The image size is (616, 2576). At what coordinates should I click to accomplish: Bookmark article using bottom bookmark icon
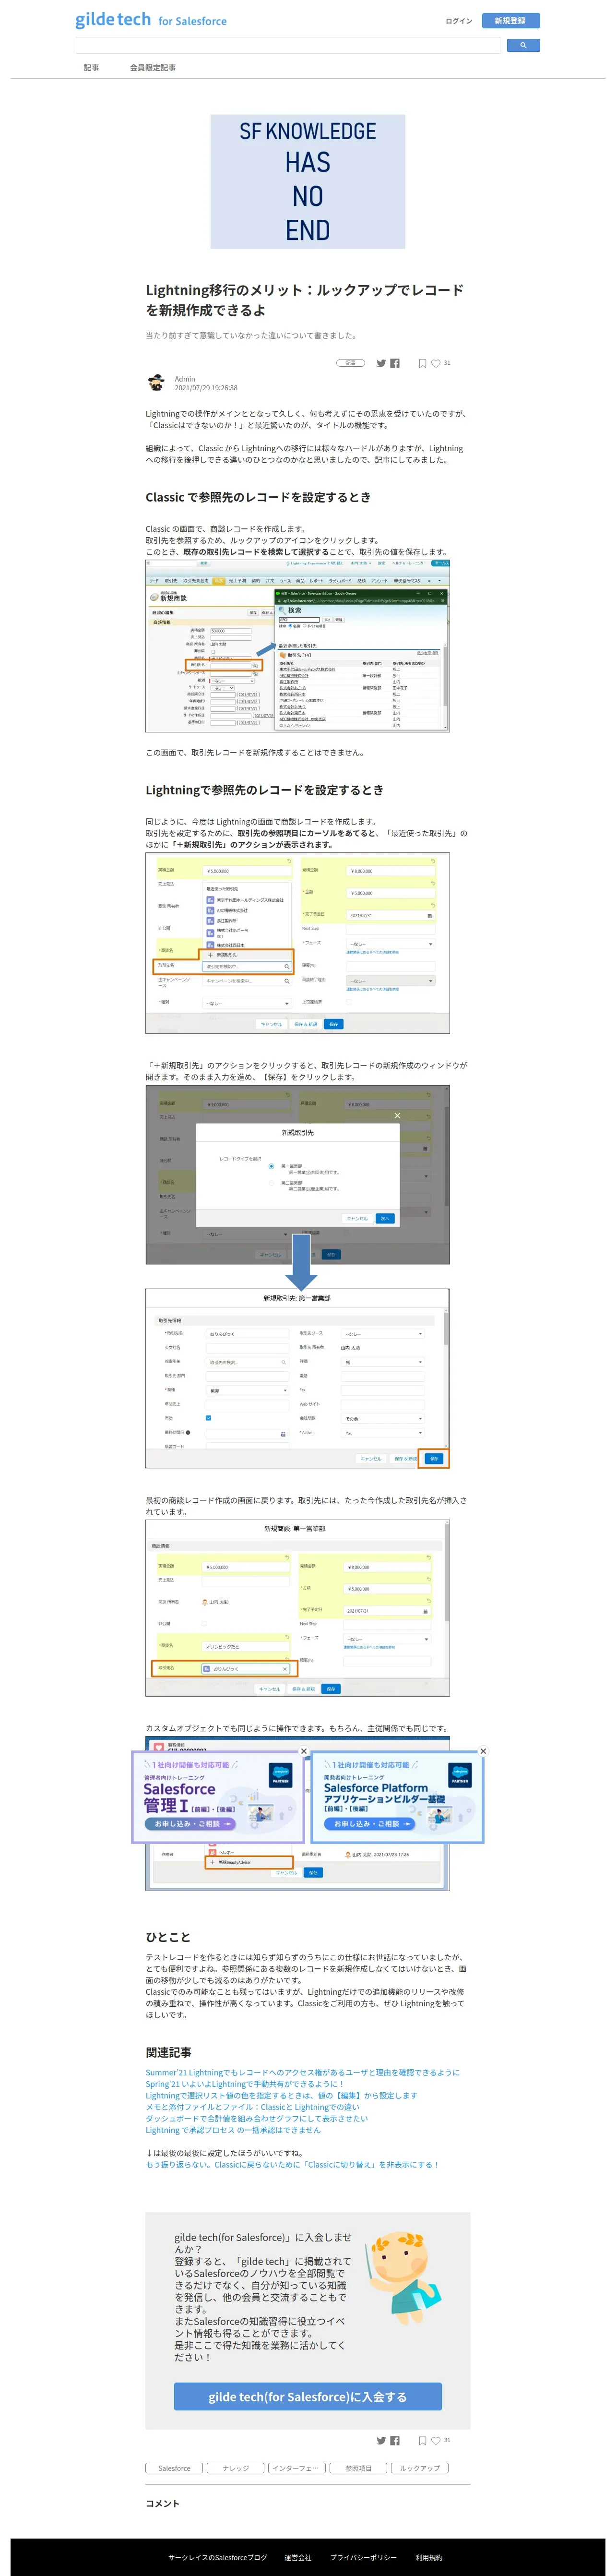tap(422, 2440)
